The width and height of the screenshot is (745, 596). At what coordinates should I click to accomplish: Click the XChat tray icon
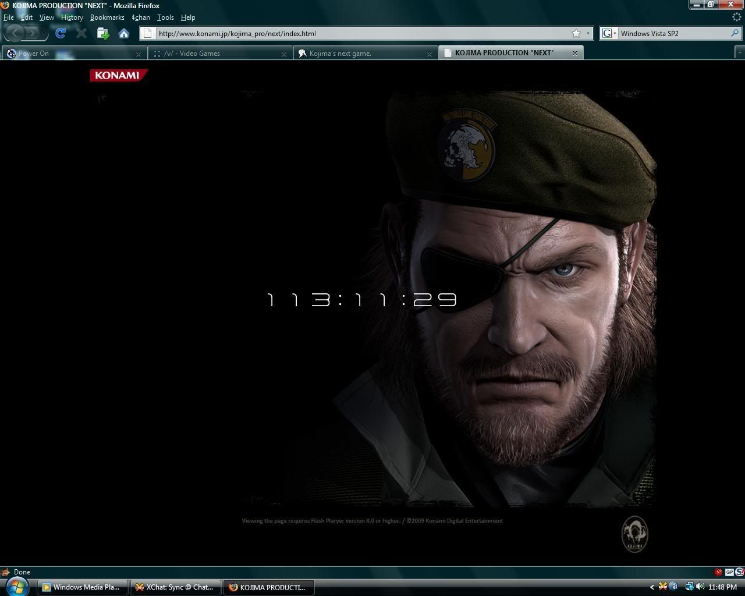coord(664,587)
